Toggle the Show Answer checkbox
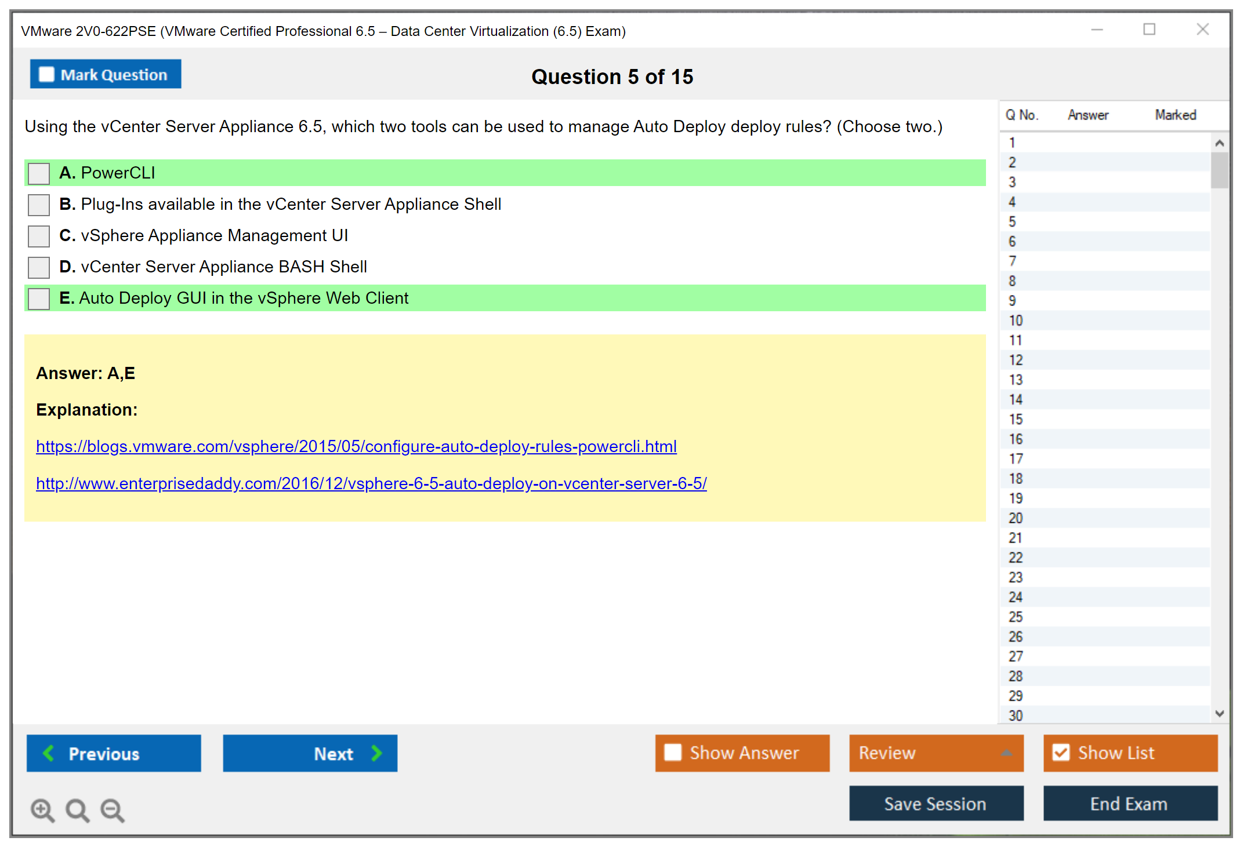Viewport: 1247px width, 852px height. pyautogui.click(x=673, y=752)
